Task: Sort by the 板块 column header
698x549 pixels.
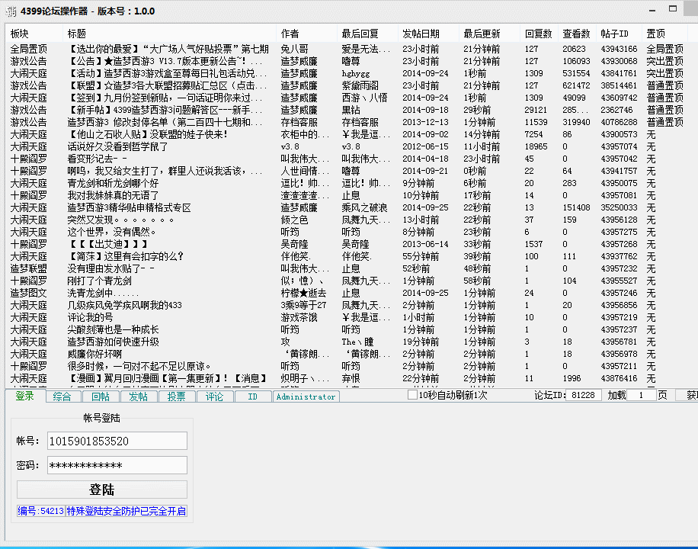Action: 34,34
